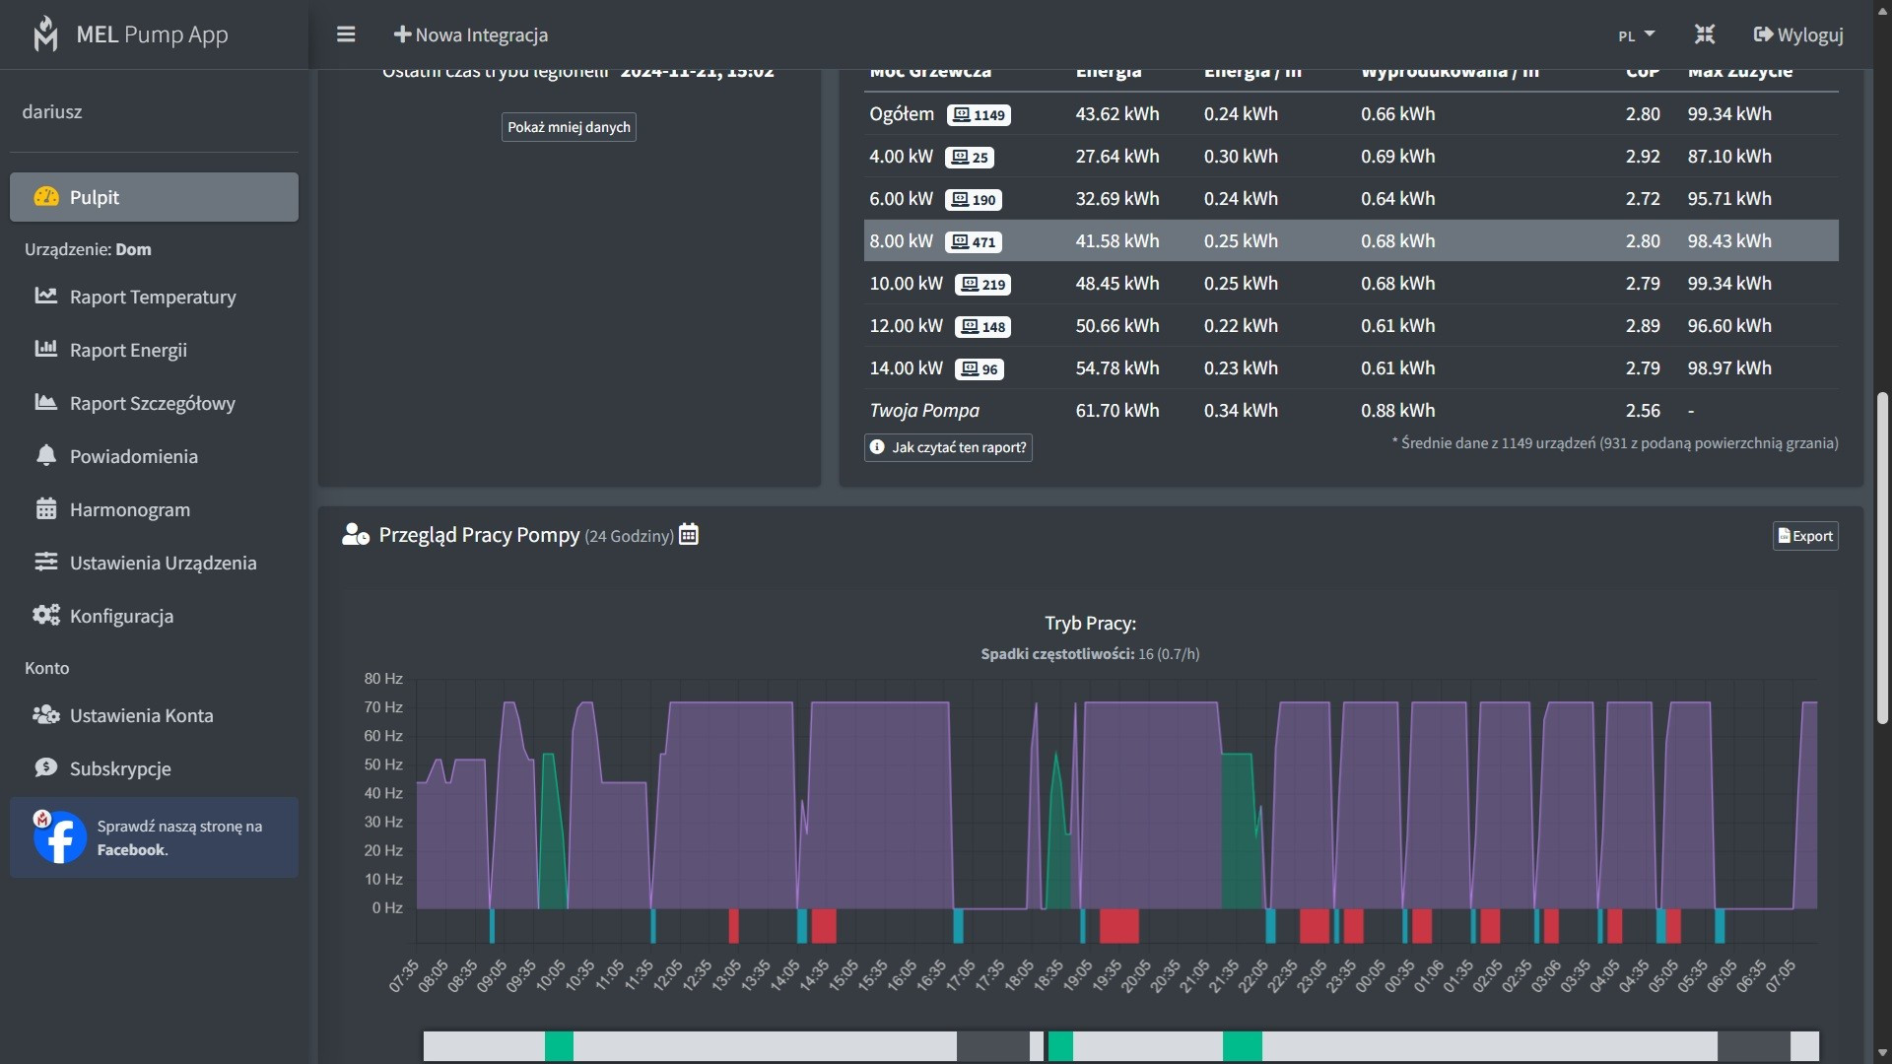
Task: Open Raport Temperatury page
Action: [152, 297]
